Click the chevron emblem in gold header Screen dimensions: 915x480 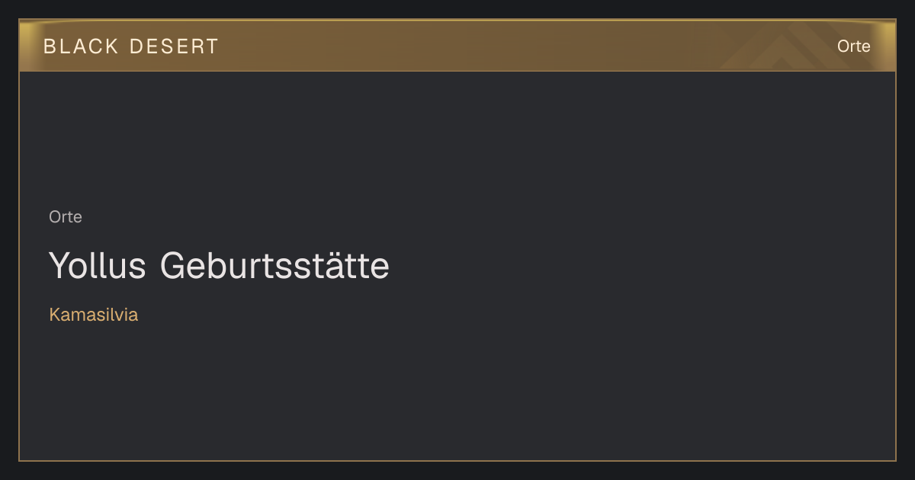pos(793,47)
